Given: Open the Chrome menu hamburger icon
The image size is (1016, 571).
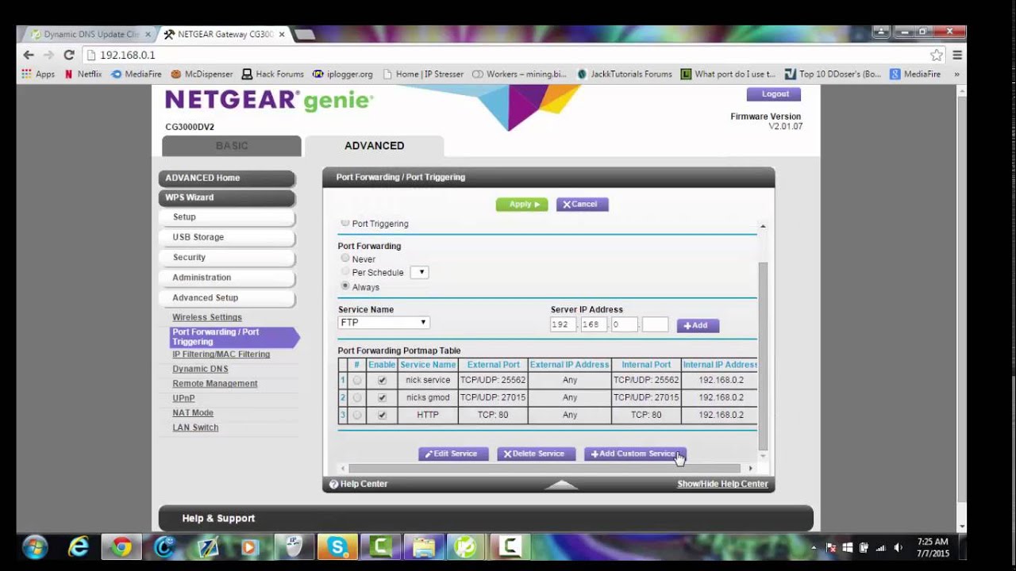Looking at the screenshot, I should point(957,55).
